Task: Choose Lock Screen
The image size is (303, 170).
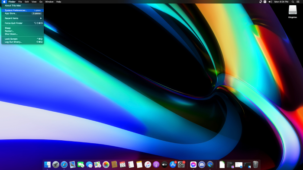Action: click(x=23, y=39)
